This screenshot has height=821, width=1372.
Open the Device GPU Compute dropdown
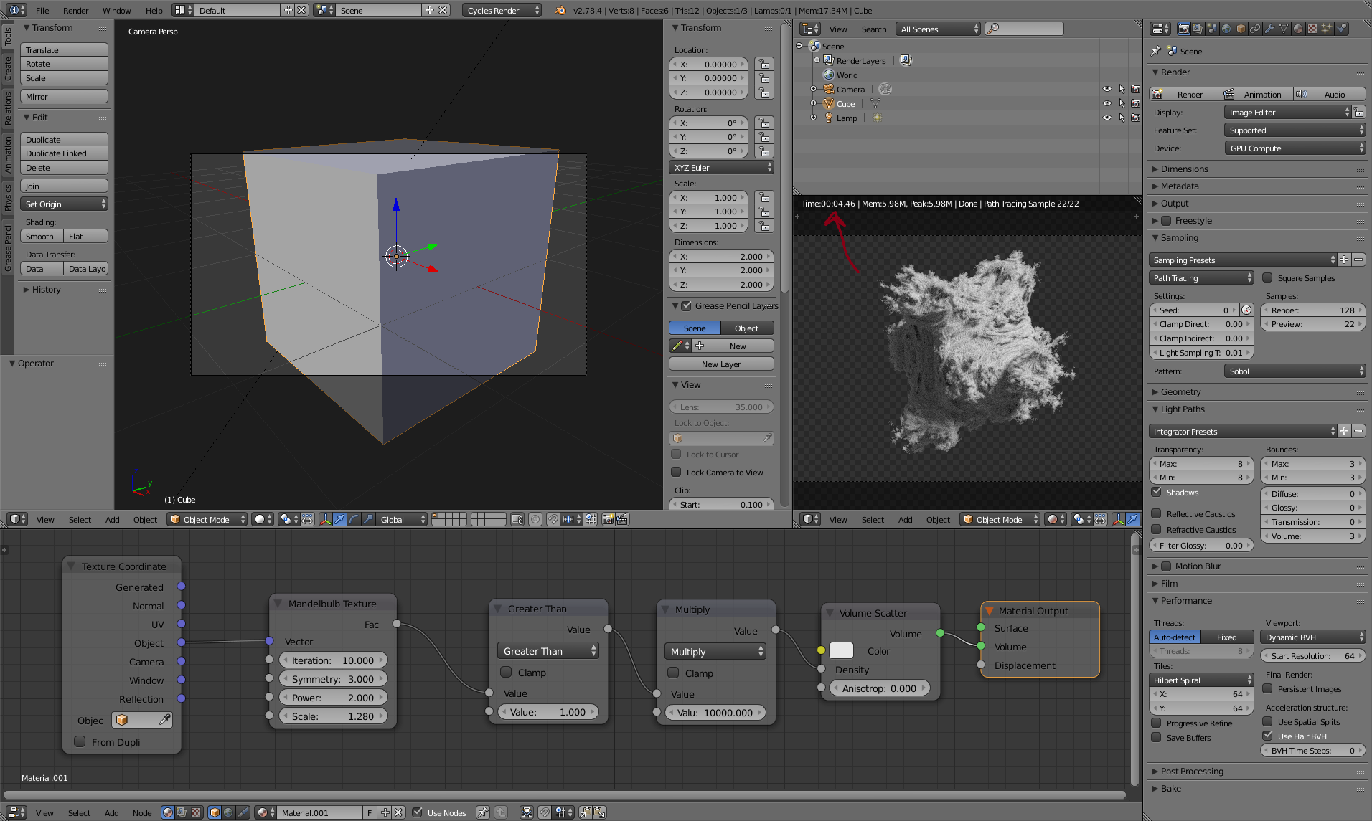pyautogui.click(x=1295, y=148)
